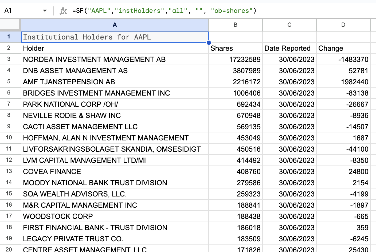
Task: Select cell HOFFMAN, ALAN N INVESTMENT MANAGEMENT
Action: point(115,138)
